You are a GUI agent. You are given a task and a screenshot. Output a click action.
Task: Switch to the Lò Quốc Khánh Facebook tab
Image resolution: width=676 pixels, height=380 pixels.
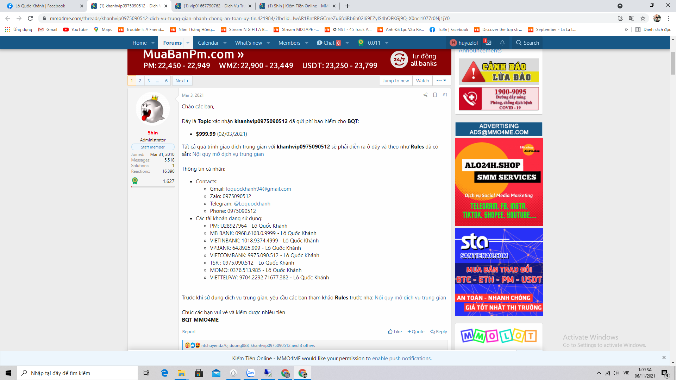40,6
